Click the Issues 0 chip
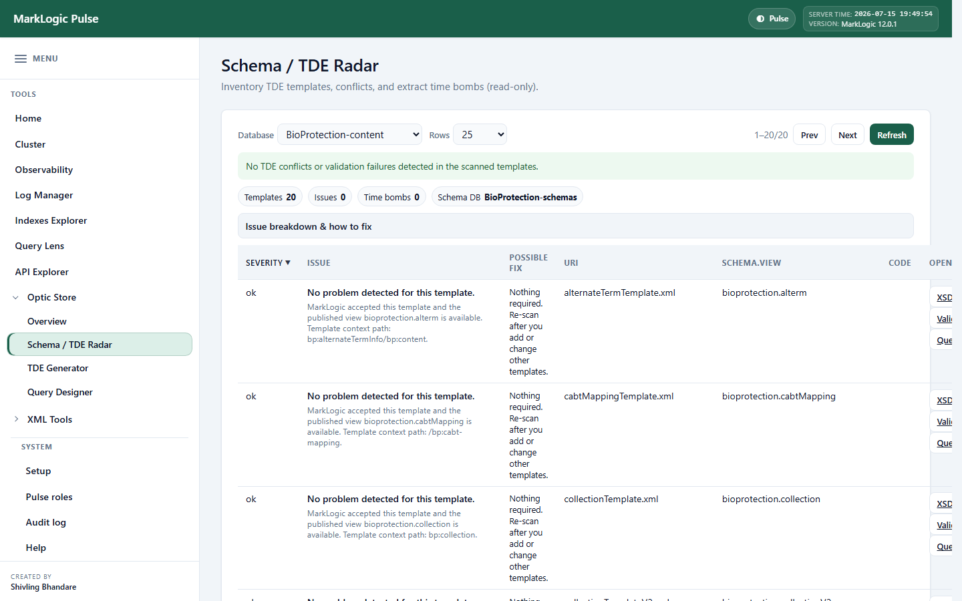 [330, 197]
